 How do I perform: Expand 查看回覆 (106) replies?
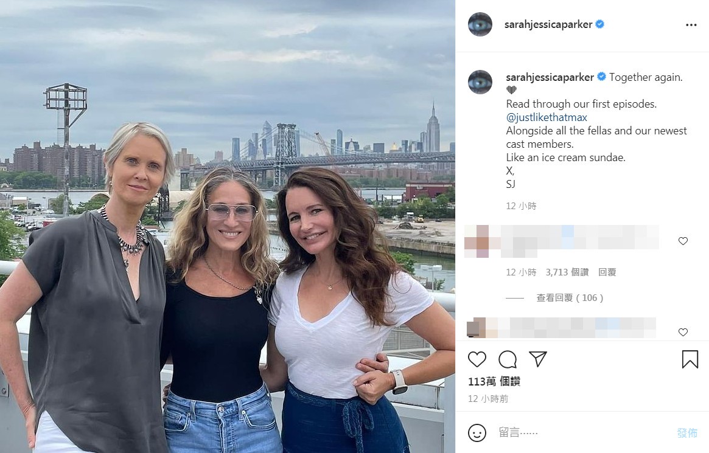click(x=570, y=298)
